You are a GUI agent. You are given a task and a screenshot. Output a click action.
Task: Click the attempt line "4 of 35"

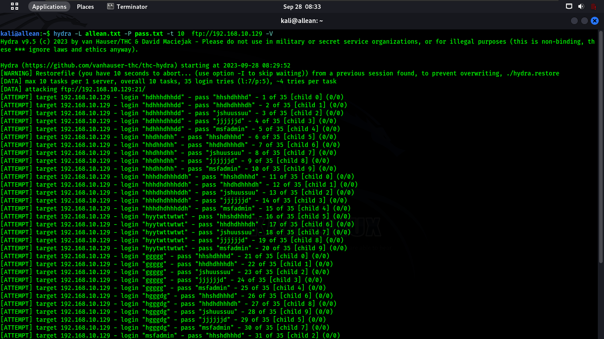[x=168, y=121]
